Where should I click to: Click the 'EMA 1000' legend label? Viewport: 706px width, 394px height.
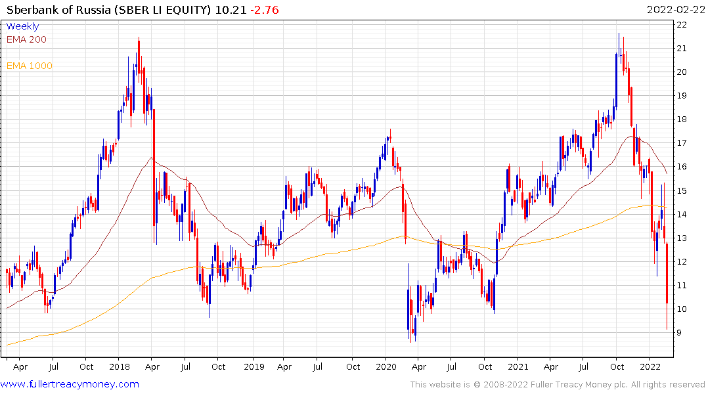coord(30,66)
